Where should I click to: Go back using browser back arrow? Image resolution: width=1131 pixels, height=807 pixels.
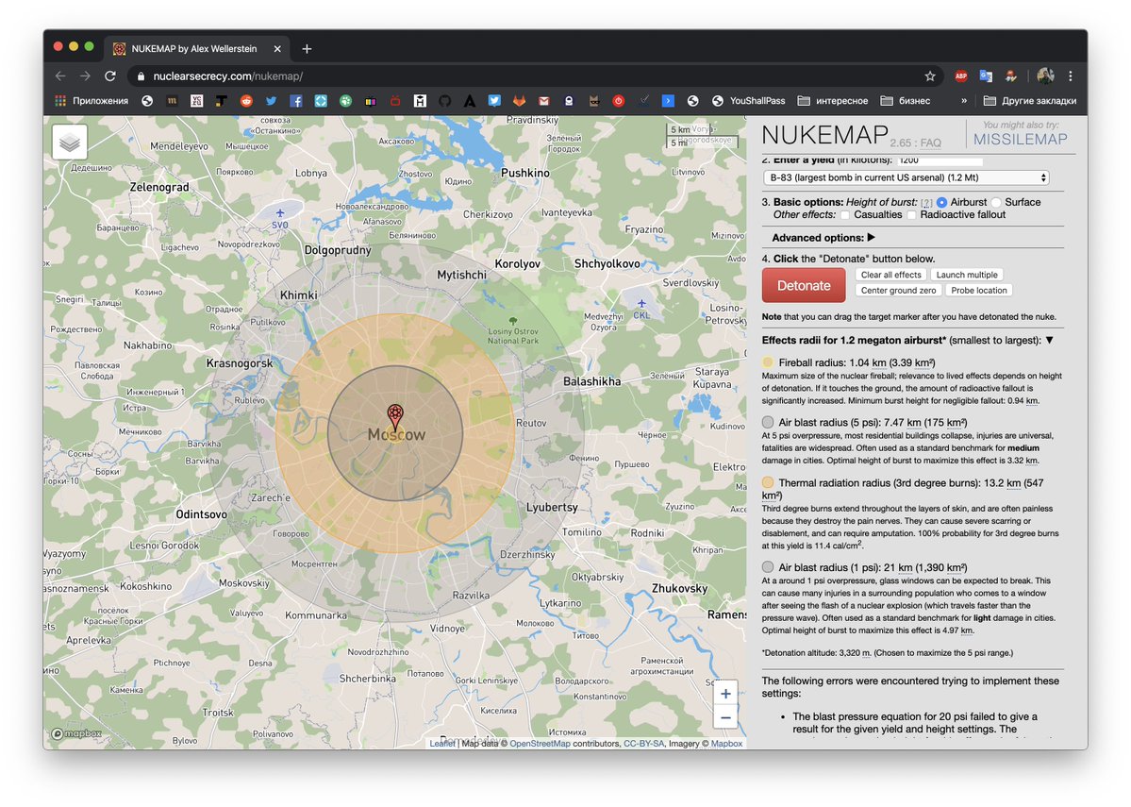click(60, 76)
